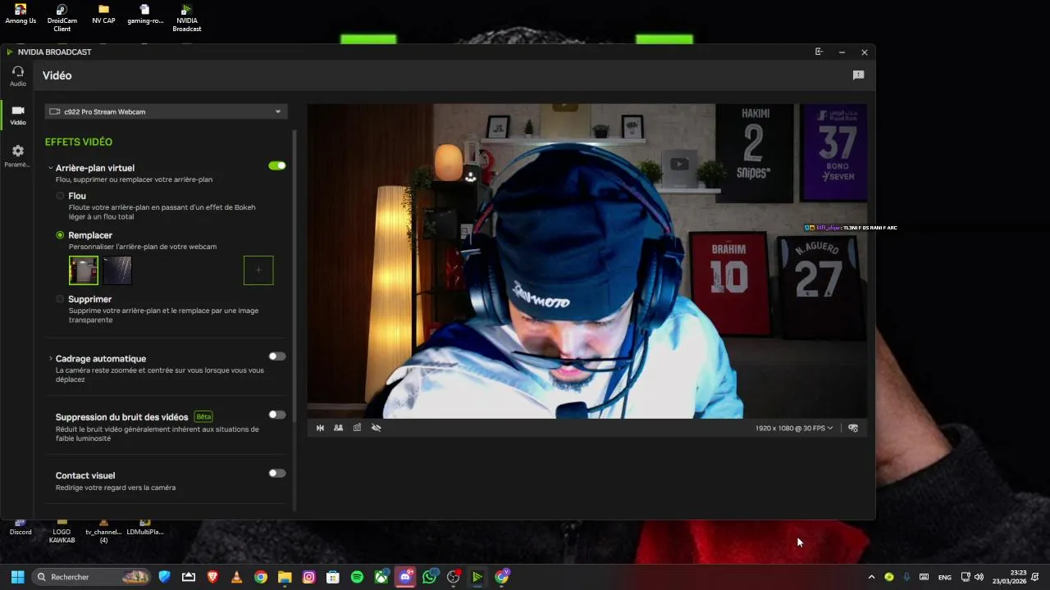Open the microphone icon in system tray

[x=906, y=577]
